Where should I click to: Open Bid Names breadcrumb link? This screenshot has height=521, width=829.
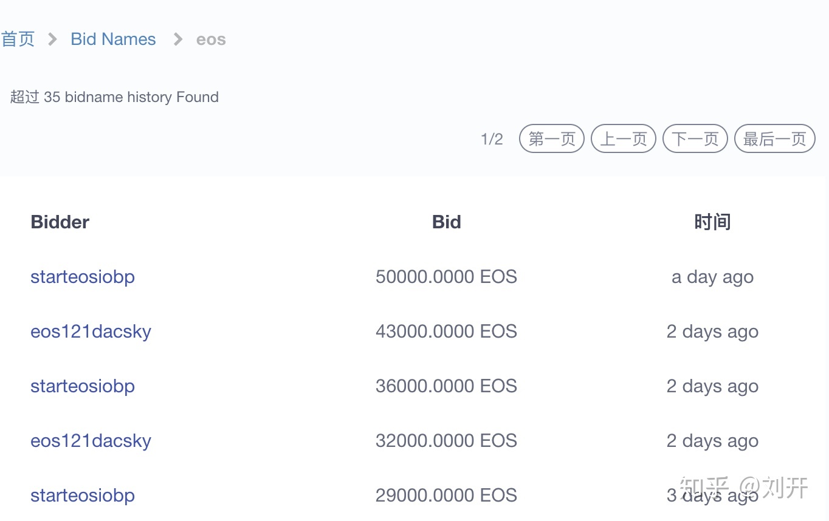pyautogui.click(x=113, y=39)
